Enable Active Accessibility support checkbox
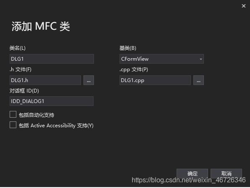Viewport: 250px width, 188px height. coord(13,125)
